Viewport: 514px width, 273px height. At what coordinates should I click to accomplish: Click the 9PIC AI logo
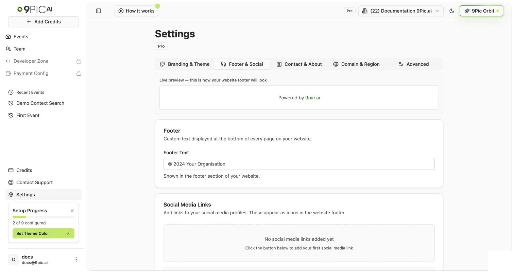tap(35, 9)
